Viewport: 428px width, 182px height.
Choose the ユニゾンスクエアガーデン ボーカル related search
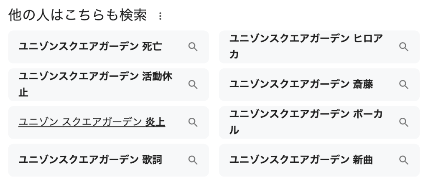click(x=306, y=122)
